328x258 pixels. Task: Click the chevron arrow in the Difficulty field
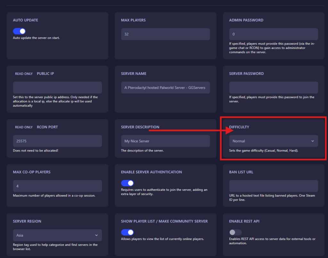(x=313, y=141)
